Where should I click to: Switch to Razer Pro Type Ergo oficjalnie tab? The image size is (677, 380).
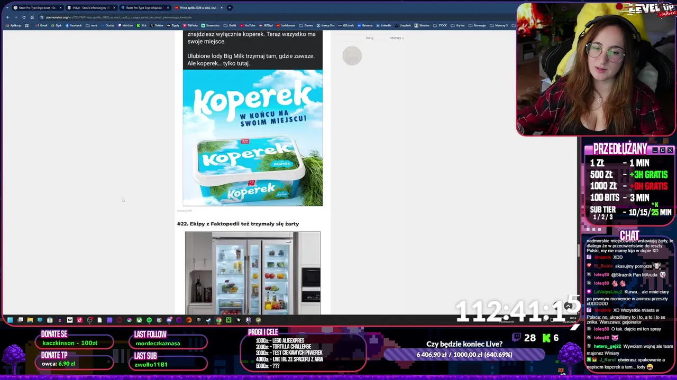[x=144, y=7]
